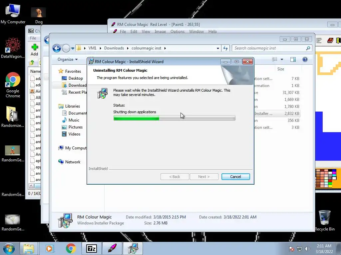Select Desktop under Favorites

pos(72,78)
